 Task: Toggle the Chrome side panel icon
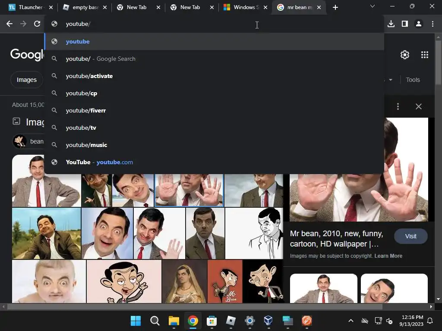coord(405,24)
